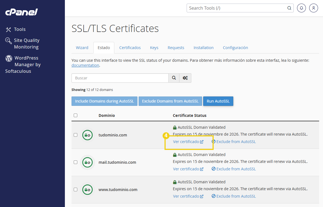Click the Dominio column header
The width and height of the screenshot is (323, 207).
click(x=107, y=115)
